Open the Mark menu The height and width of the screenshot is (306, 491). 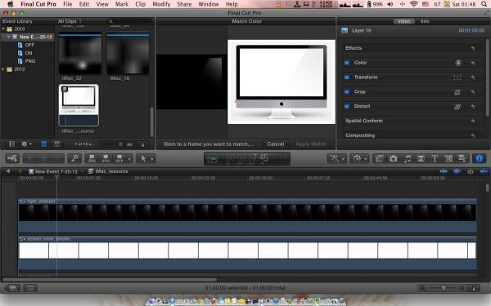pos(121,4)
